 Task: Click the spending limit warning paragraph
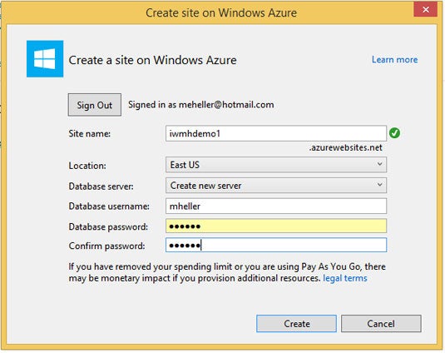tap(227, 272)
